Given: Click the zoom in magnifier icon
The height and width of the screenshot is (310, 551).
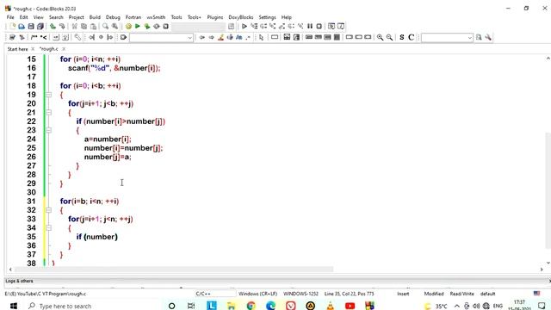Looking at the screenshot, I should [x=380, y=37].
